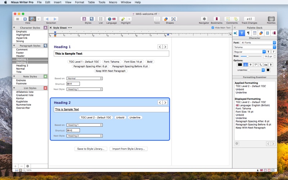Viewport: 288px width, 180px height.
Task: Collapse the Note Styles section
Action: pyautogui.click(x=14, y=76)
